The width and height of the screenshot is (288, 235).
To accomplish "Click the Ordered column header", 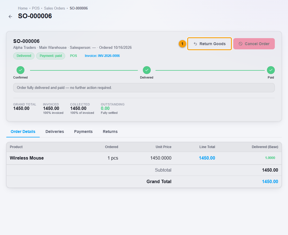I will [111, 147].
